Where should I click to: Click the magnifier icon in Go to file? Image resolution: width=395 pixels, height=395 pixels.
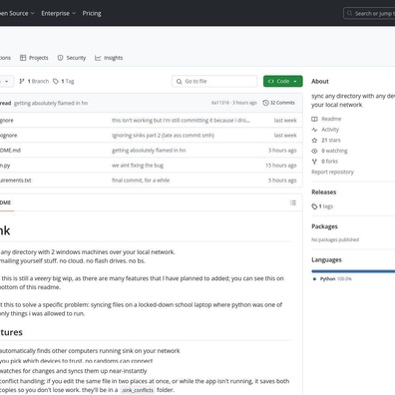tap(180, 81)
